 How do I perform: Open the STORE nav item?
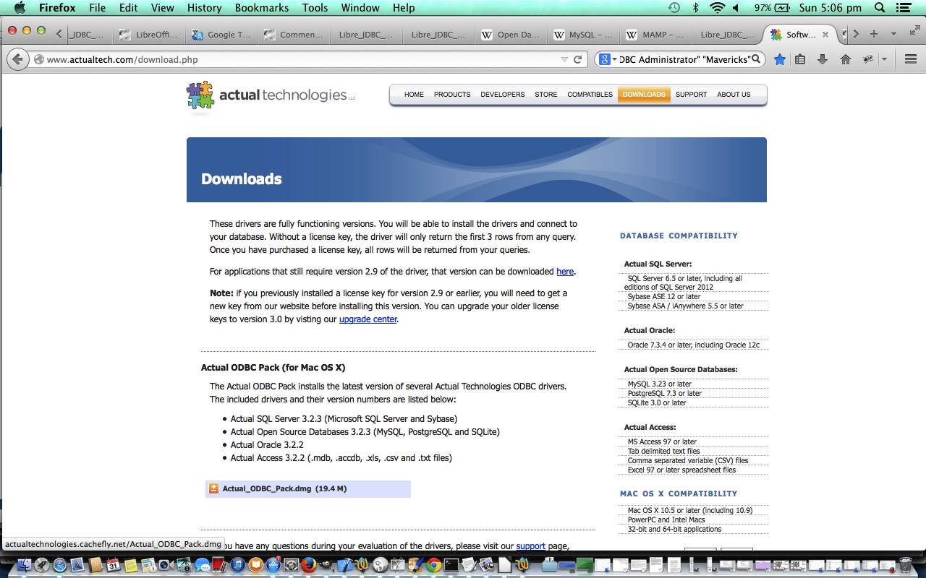546,95
